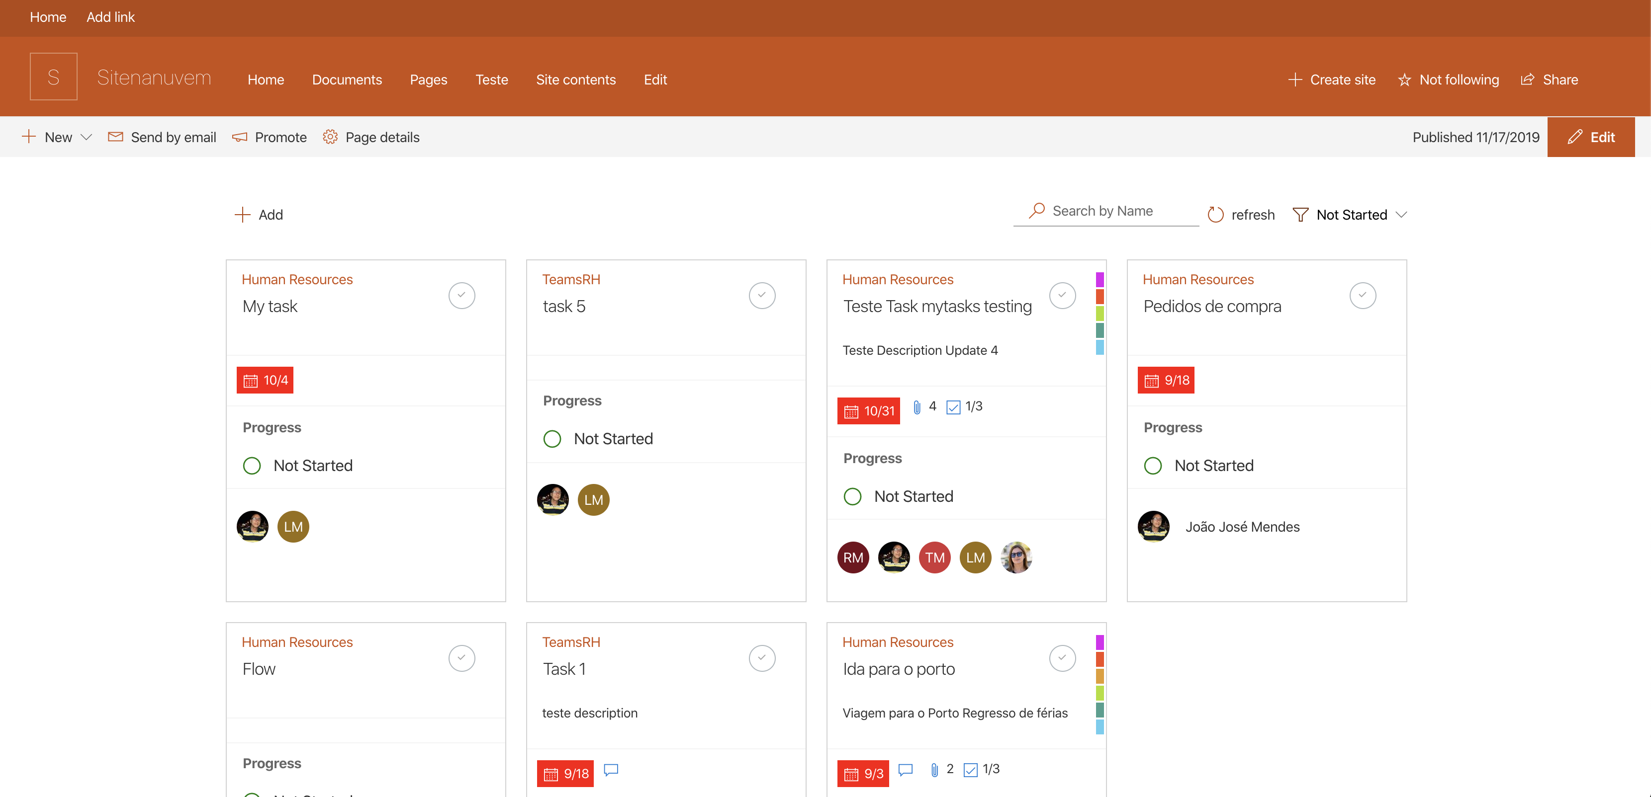Click the Send by email envelope icon
The width and height of the screenshot is (1651, 797).
(115, 137)
